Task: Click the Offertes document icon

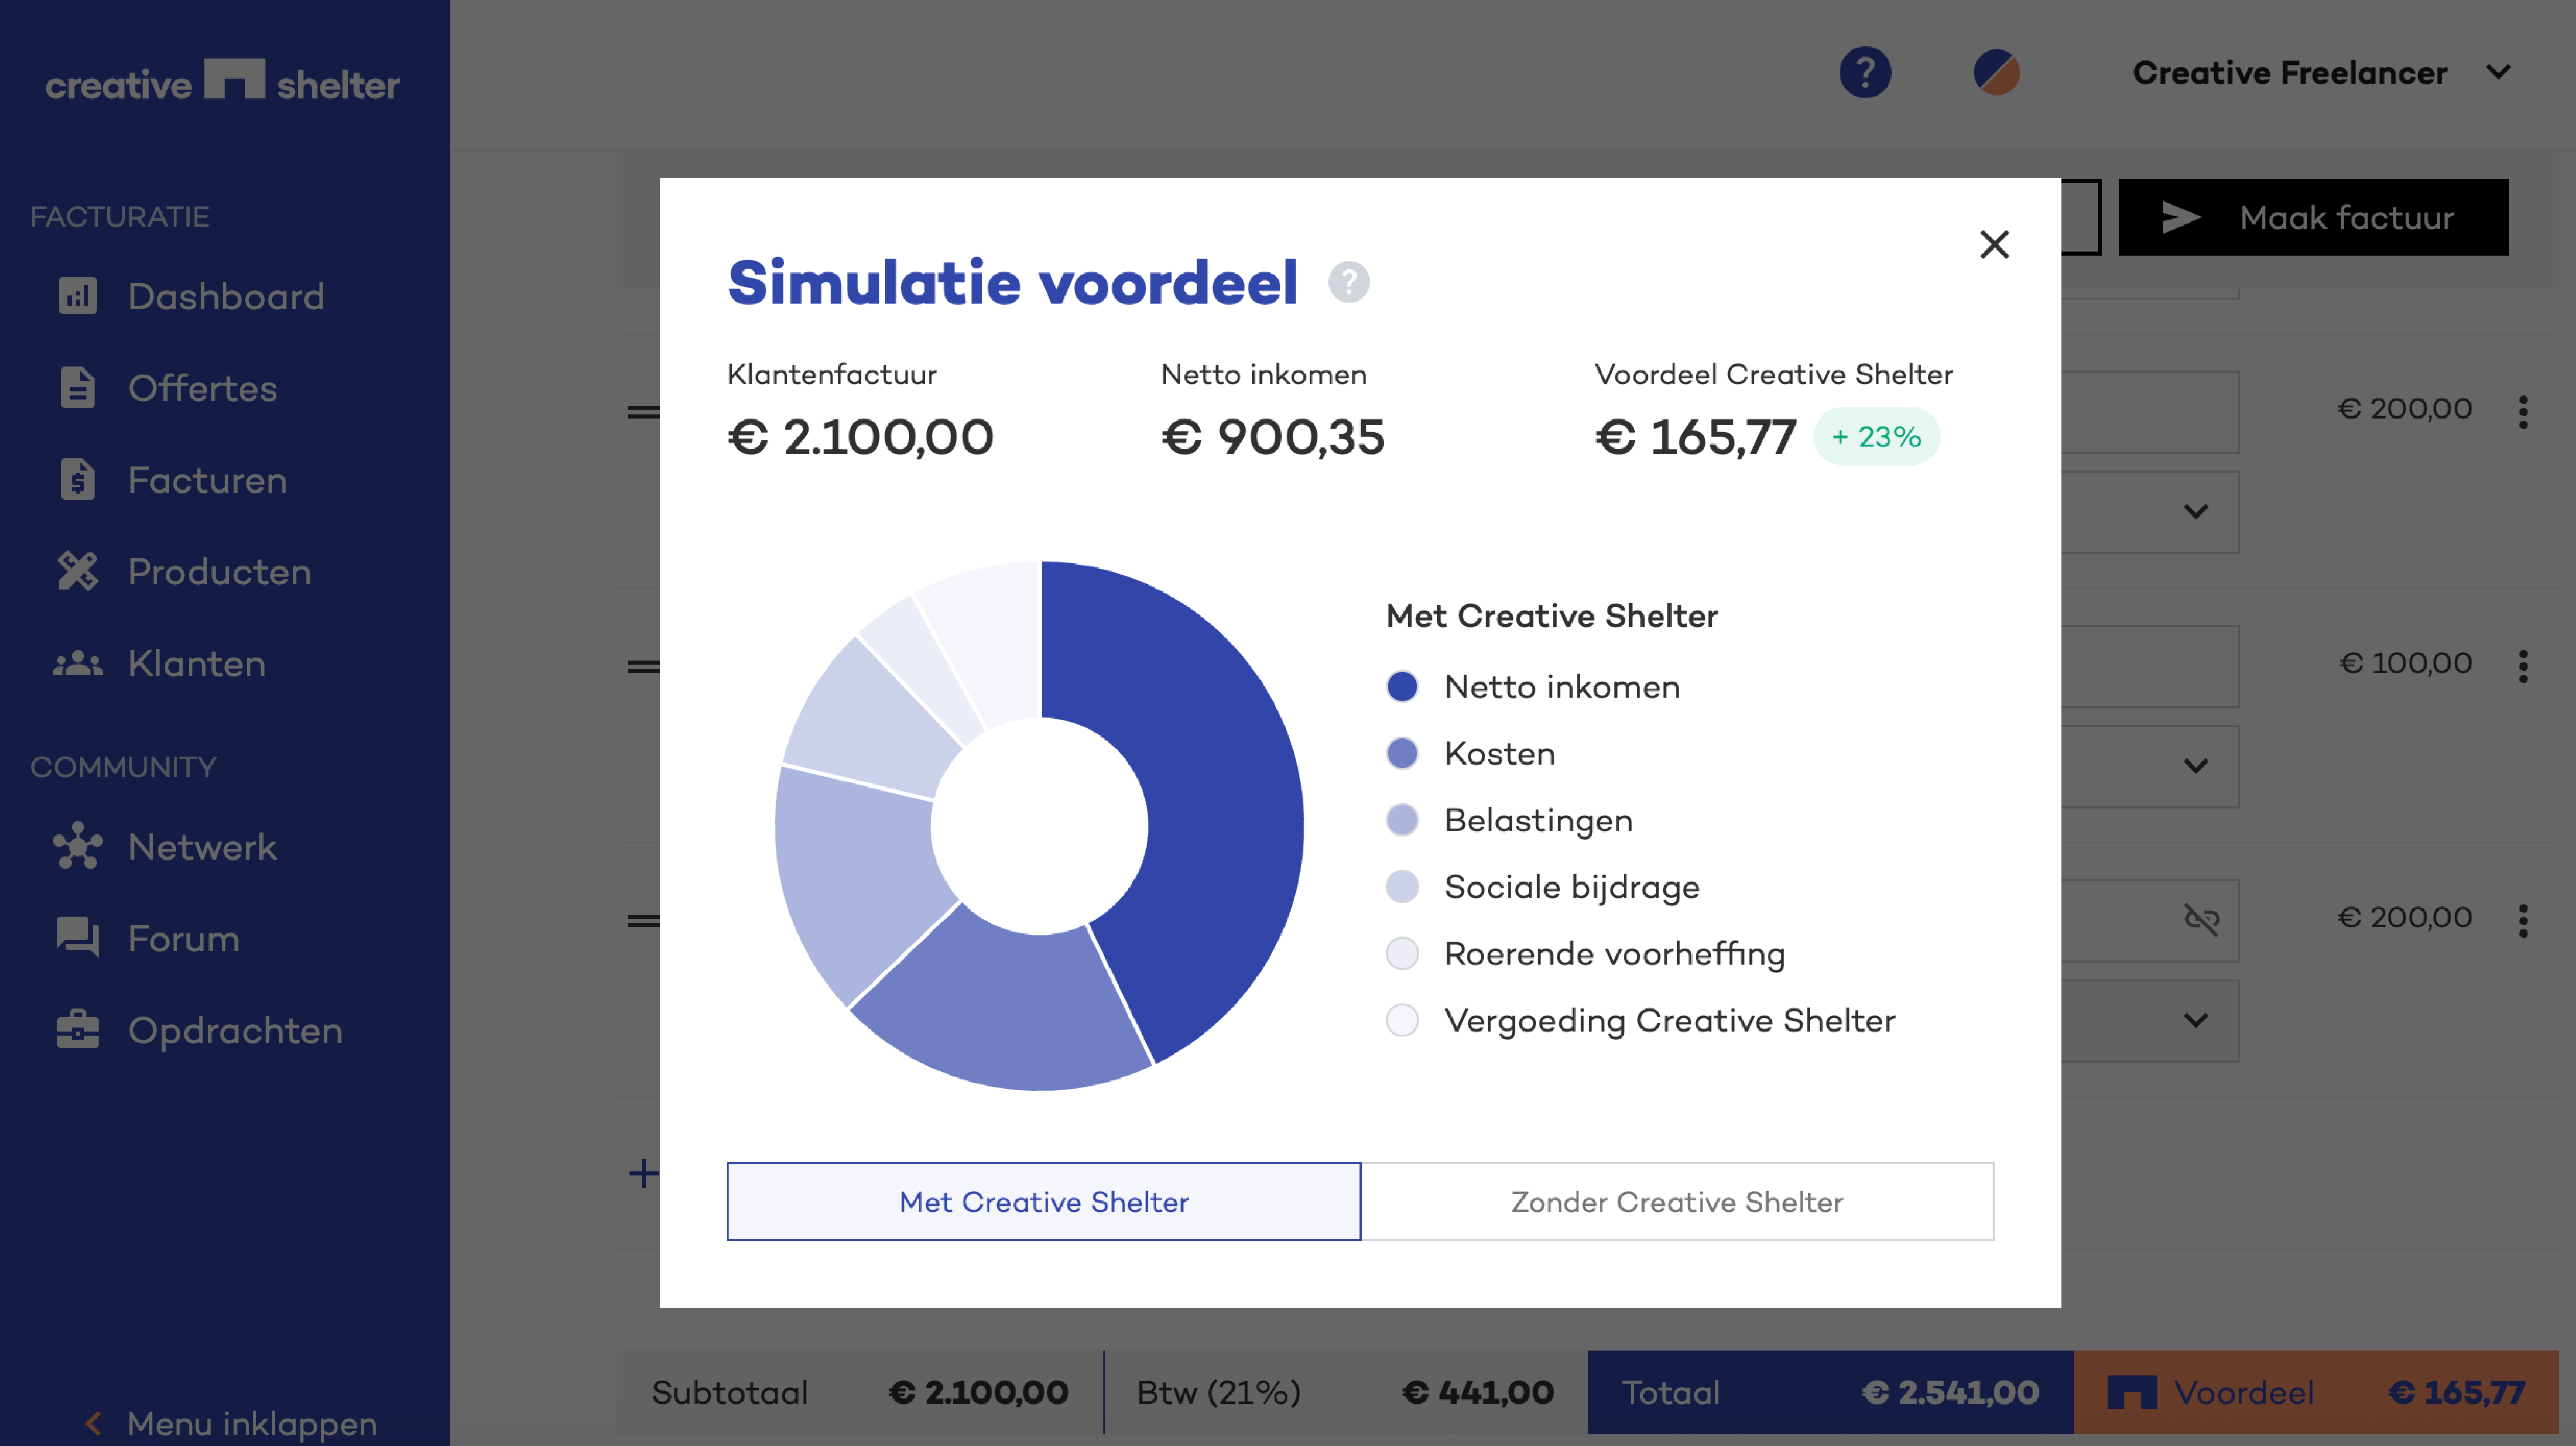Action: pos(78,388)
